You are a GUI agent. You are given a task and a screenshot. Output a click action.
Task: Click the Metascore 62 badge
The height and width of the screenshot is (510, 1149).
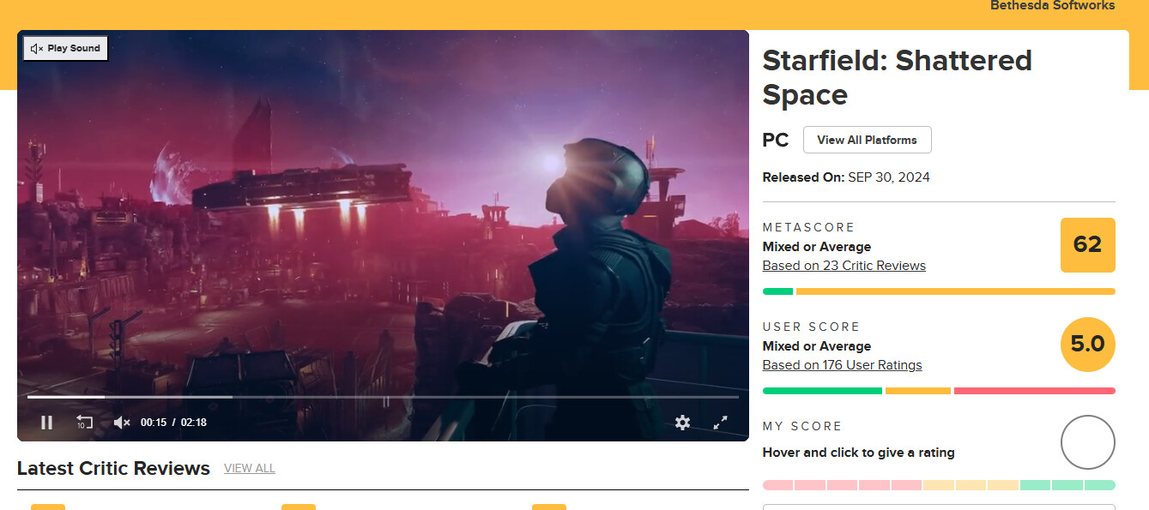click(1087, 244)
